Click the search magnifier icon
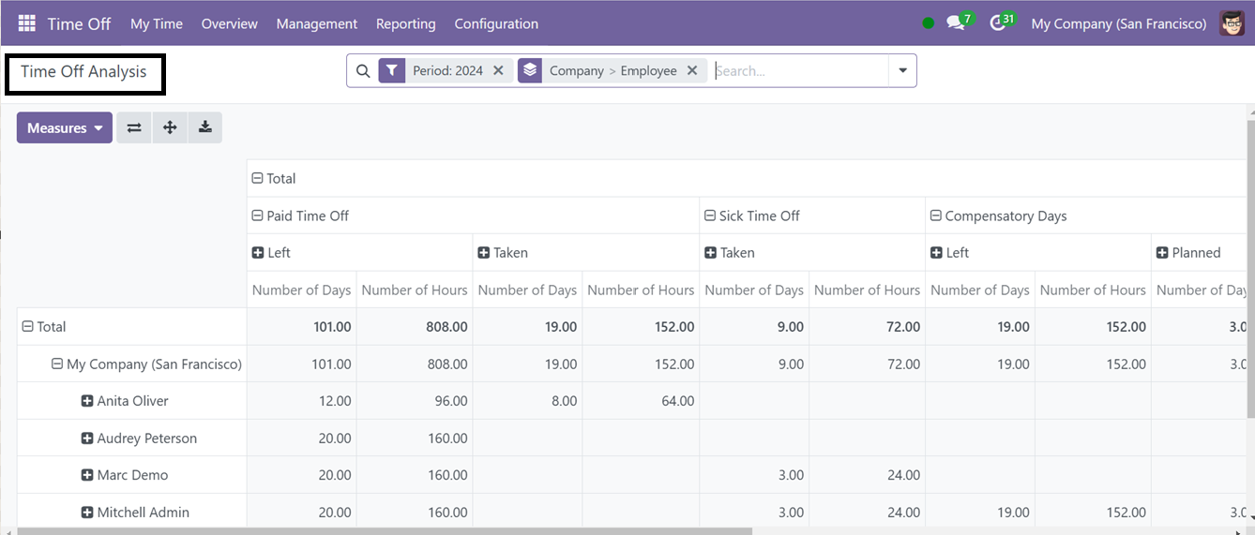Screen dimensions: 1255x535 pos(363,70)
